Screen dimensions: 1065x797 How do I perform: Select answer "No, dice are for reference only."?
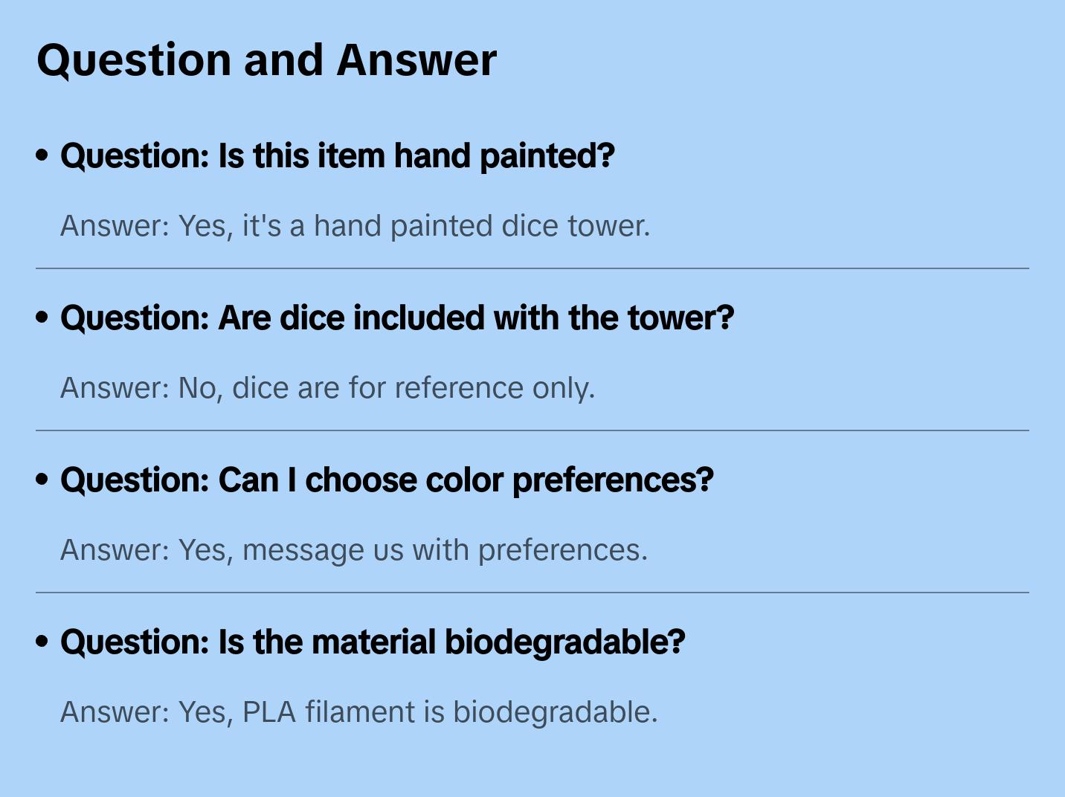pos(328,388)
